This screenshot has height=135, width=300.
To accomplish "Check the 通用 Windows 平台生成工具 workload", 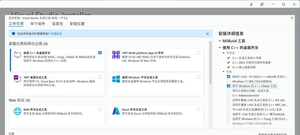I will pos(198,77).
